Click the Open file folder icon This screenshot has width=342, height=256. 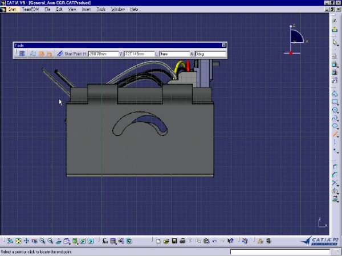(166, 241)
